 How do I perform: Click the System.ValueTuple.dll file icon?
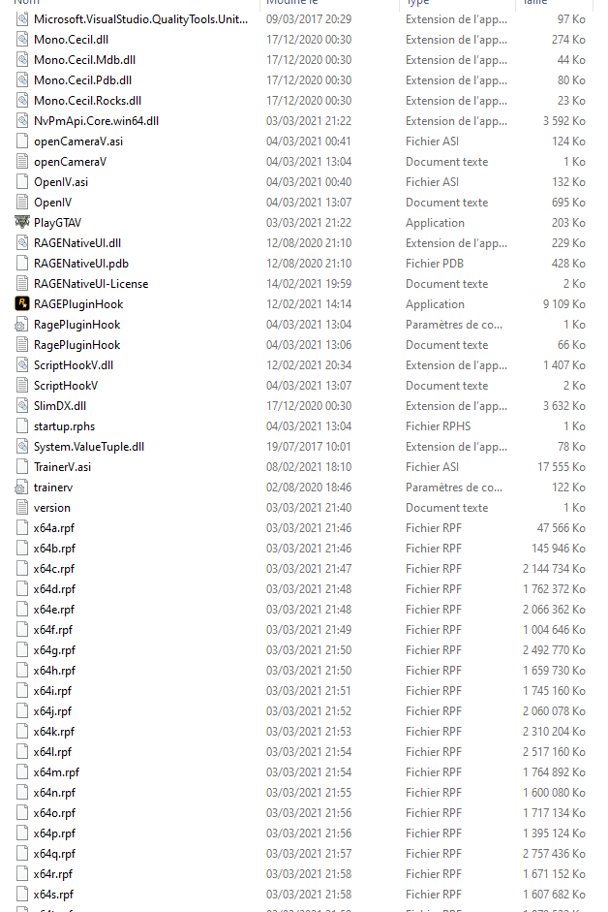(22, 447)
